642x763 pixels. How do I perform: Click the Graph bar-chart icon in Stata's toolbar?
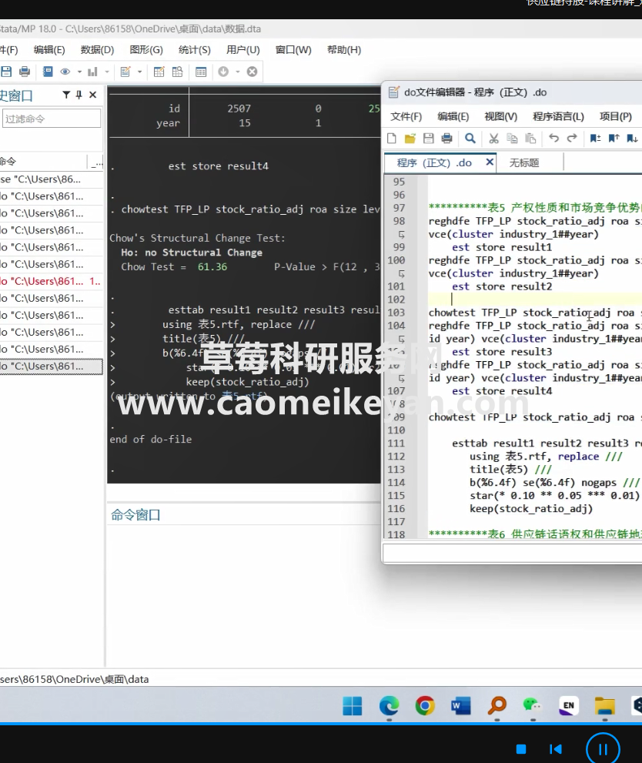point(92,72)
